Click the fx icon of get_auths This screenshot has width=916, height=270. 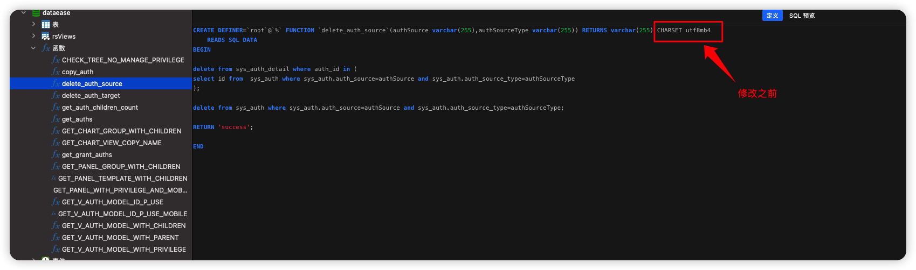56,119
